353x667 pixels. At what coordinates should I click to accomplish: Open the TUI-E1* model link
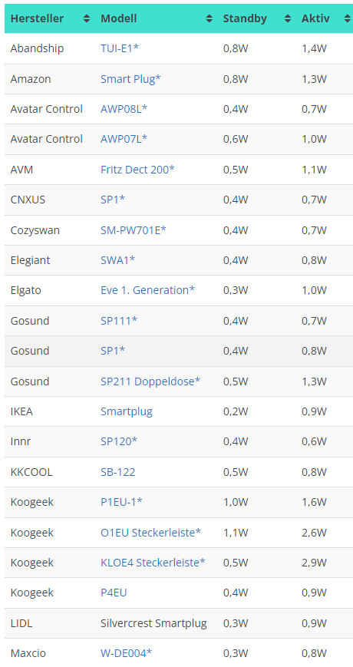tap(120, 48)
